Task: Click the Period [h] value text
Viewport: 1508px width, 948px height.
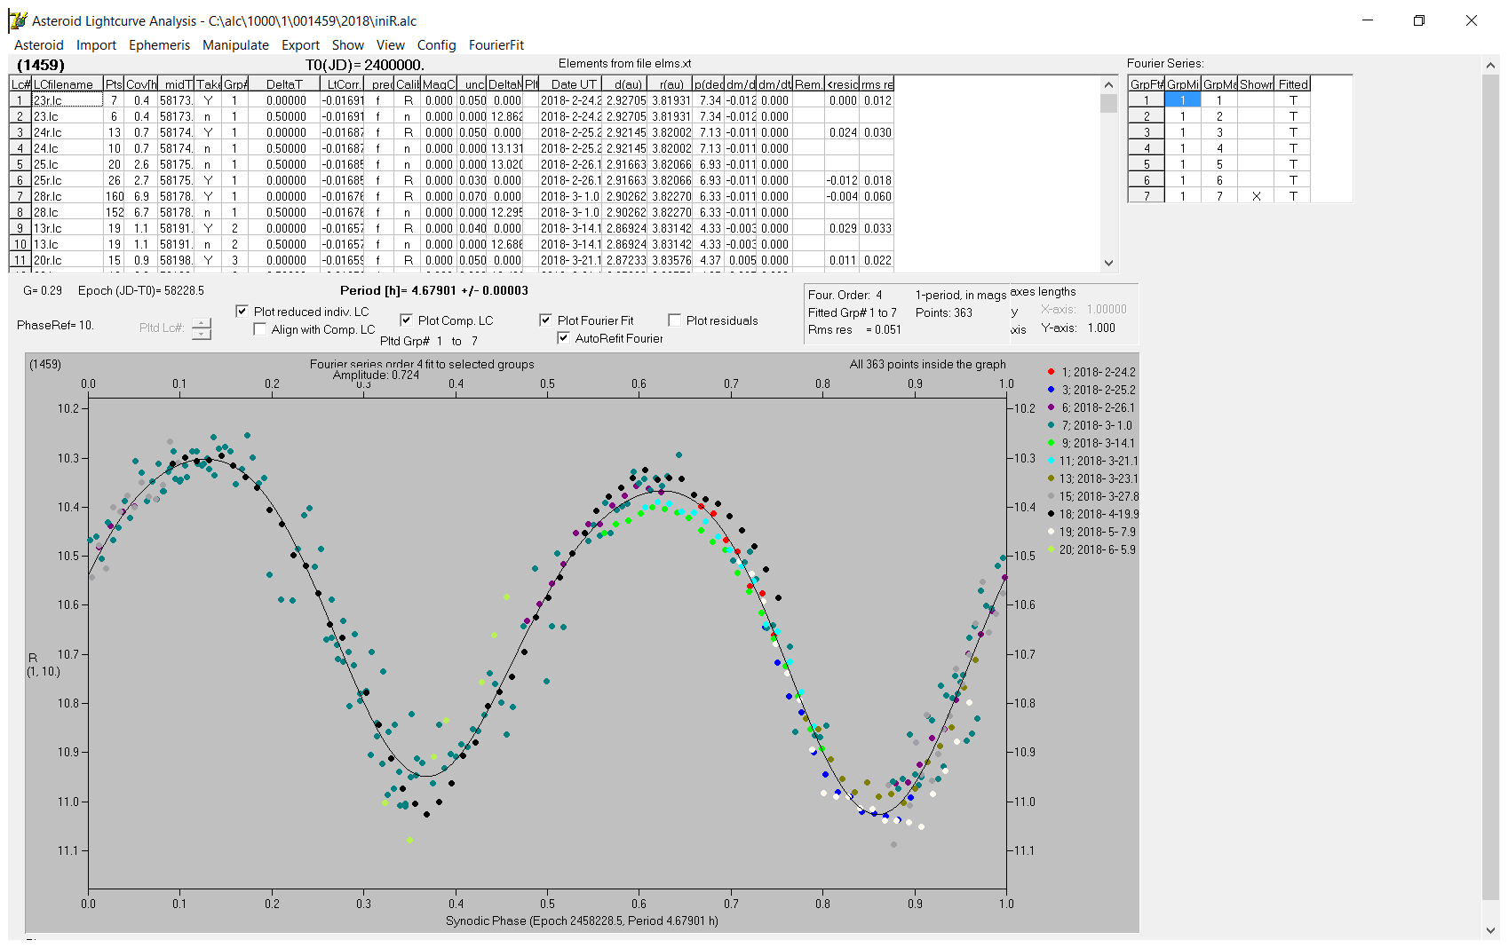Action: click(x=434, y=290)
